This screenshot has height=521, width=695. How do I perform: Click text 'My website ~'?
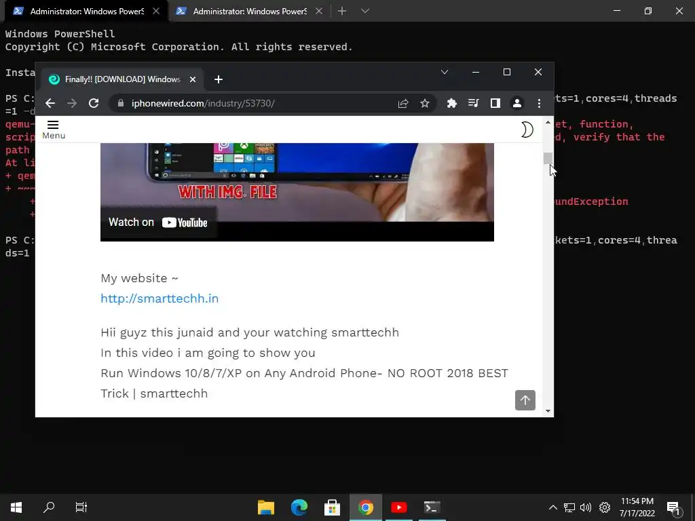tap(139, 278)
